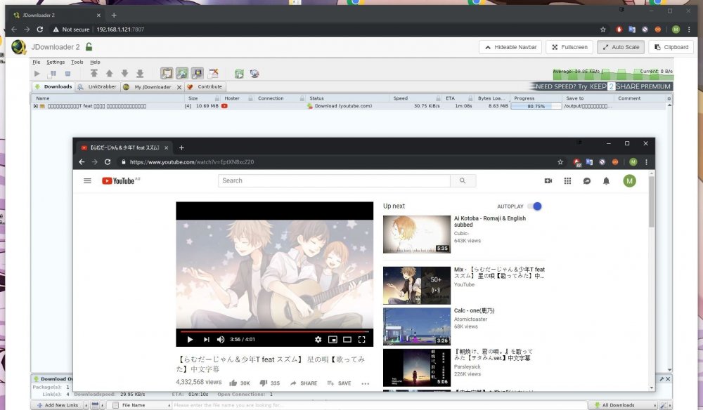703x410 pixels.
Task: Toggle theater mode in YouTube player
Action: pyautogui.click(x=347, y=340)
